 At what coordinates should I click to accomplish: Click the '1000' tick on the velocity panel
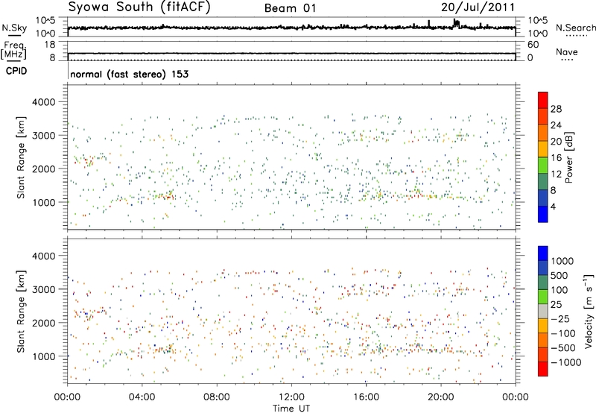[x=44, y=356]
